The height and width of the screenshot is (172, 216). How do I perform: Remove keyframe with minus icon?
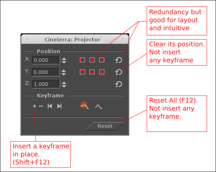click(41, 106)
